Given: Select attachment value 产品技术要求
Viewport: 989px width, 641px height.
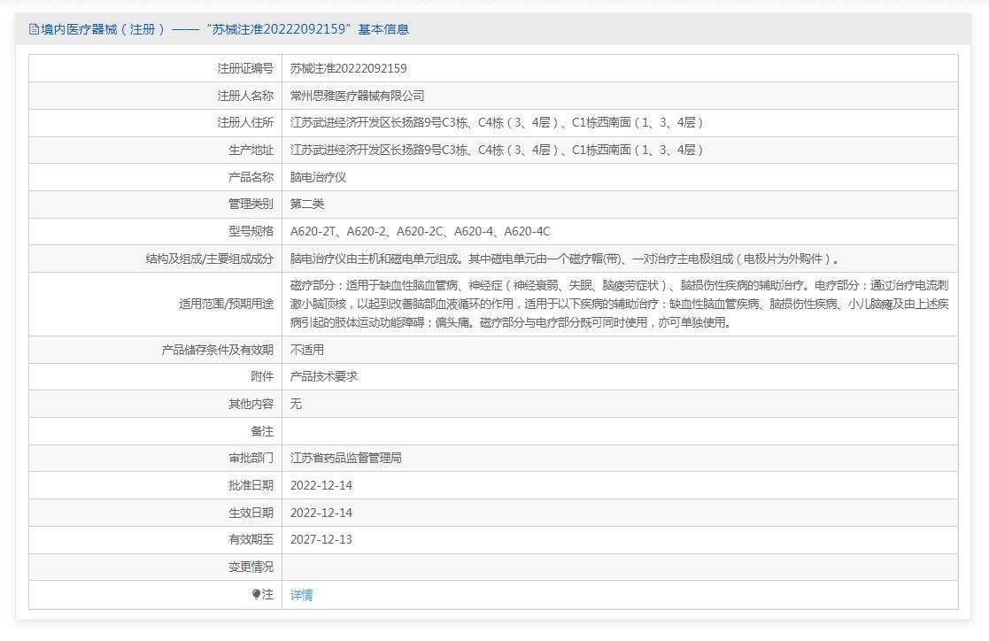Looking at the screenshot, I should (x=323, y=376).
